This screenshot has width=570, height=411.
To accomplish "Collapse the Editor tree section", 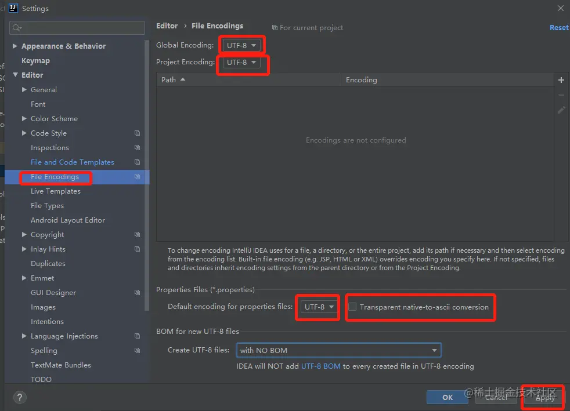I will click(x=15, y=74).
